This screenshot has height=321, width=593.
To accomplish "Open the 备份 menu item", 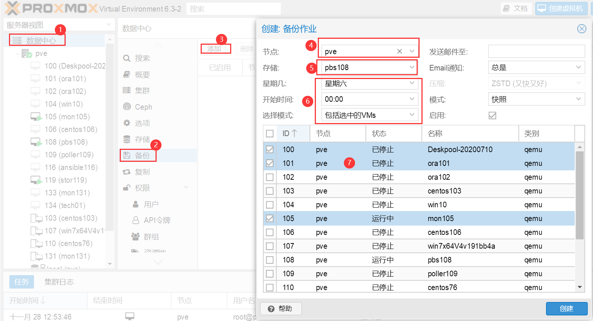I will (158, 155).
